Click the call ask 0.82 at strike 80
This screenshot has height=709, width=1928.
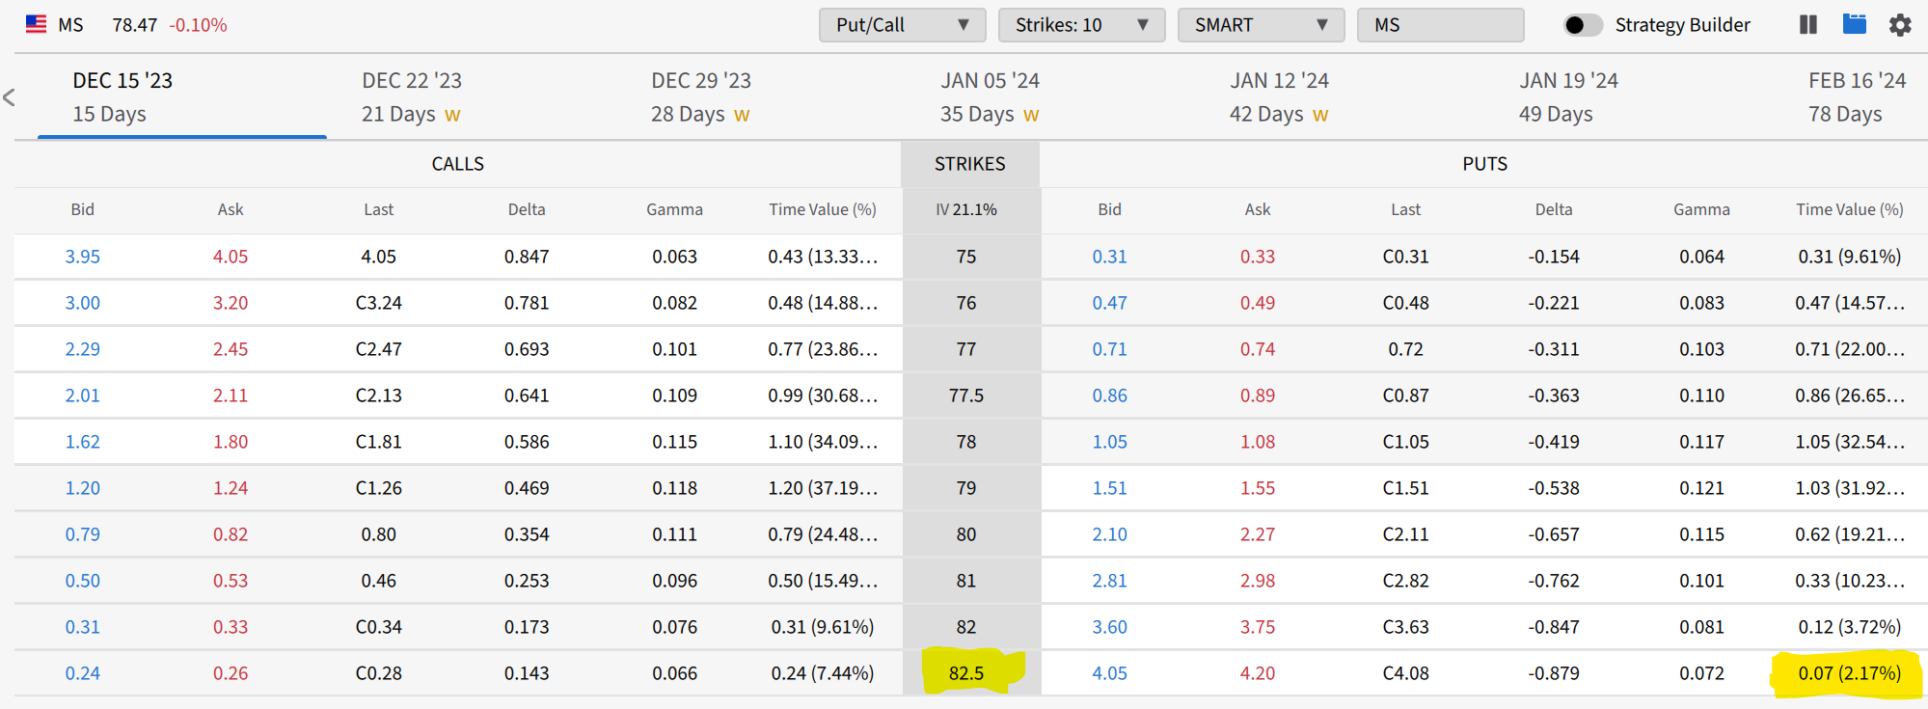point(231,534)
